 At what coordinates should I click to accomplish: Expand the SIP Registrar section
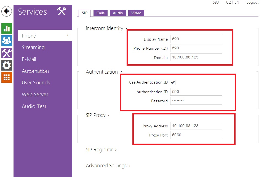point(101,150)
